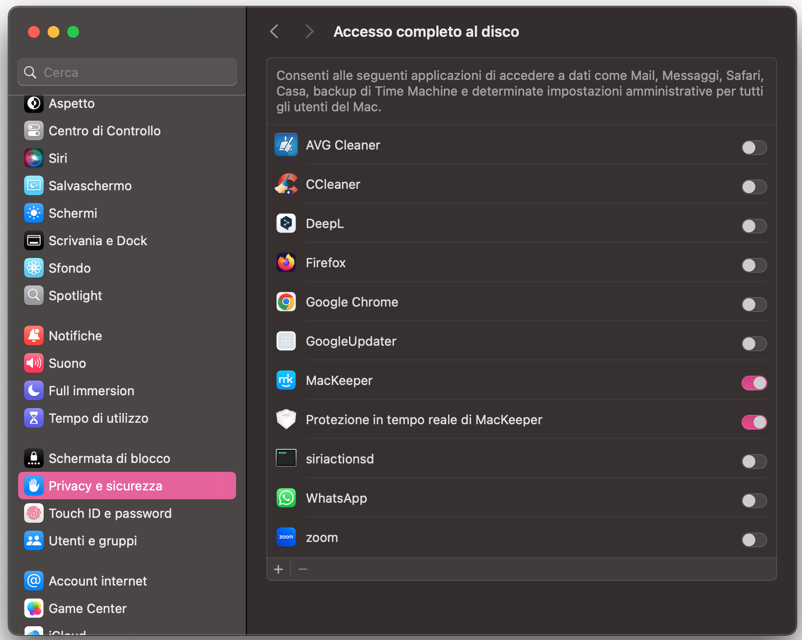Enable full disk access for Google Chrome
The width and height of the screenshot is (802, 640).
click(x=753, y=305)
